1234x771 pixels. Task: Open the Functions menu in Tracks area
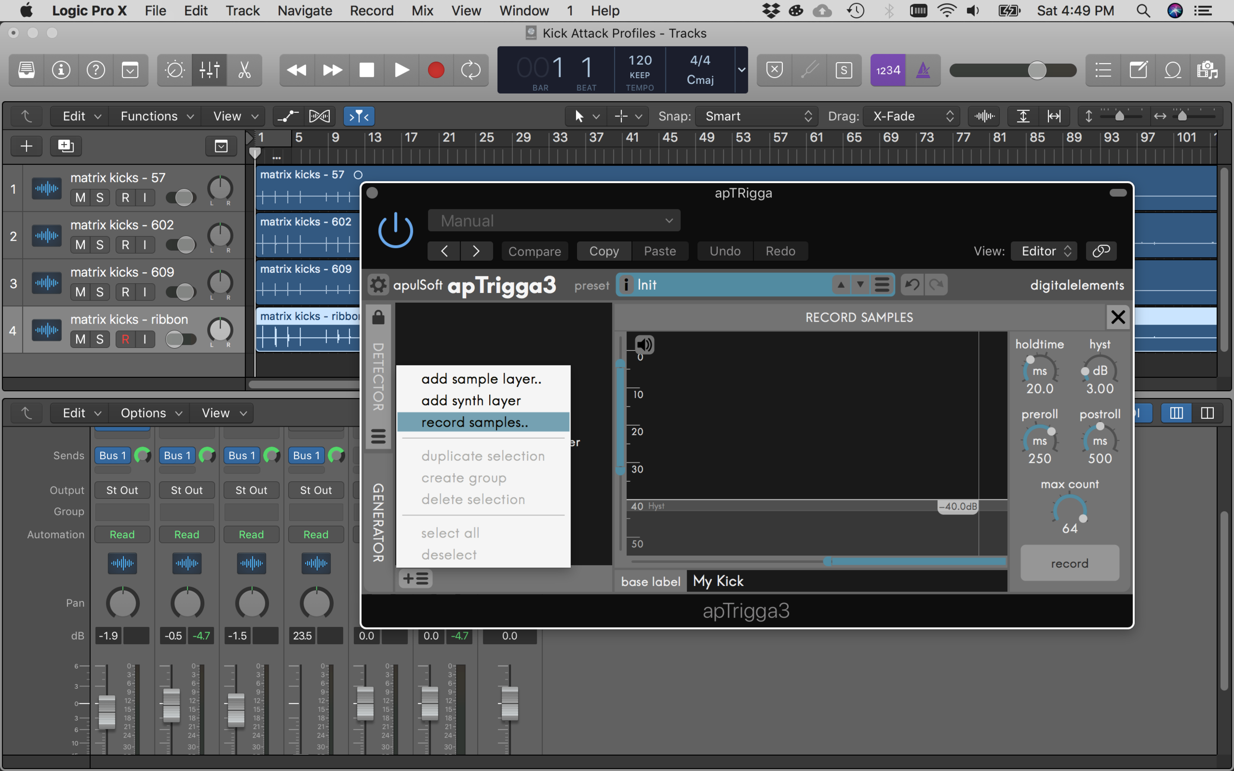(156, 116)
